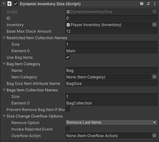The image size is (159, 142).
Task: Open component three-dot context menu
Action: [155, 4]
